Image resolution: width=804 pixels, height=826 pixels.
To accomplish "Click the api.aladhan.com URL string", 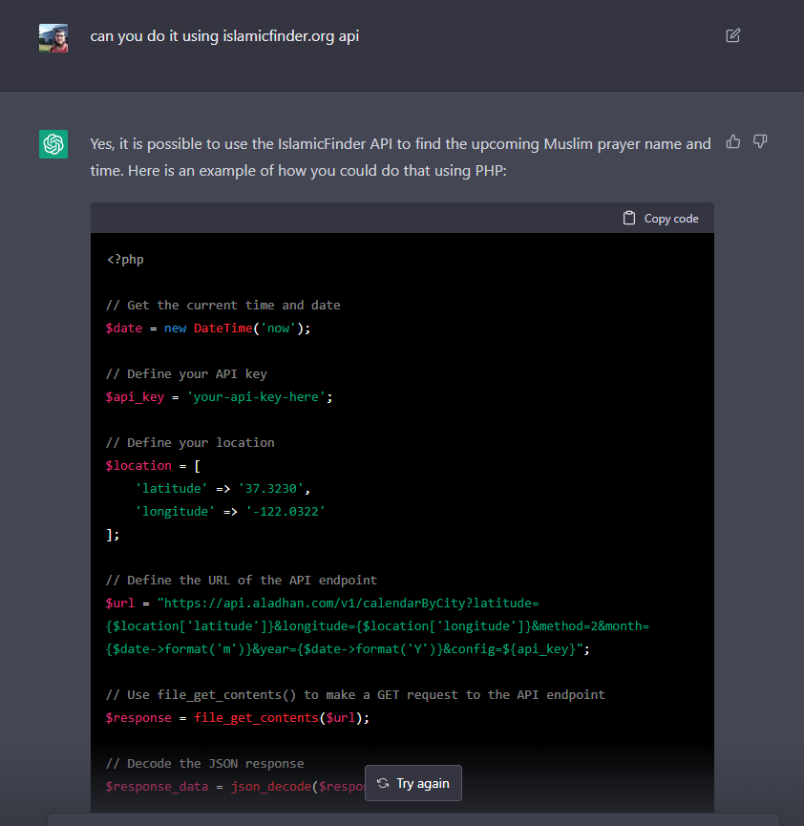I will (x=377, y=625).
